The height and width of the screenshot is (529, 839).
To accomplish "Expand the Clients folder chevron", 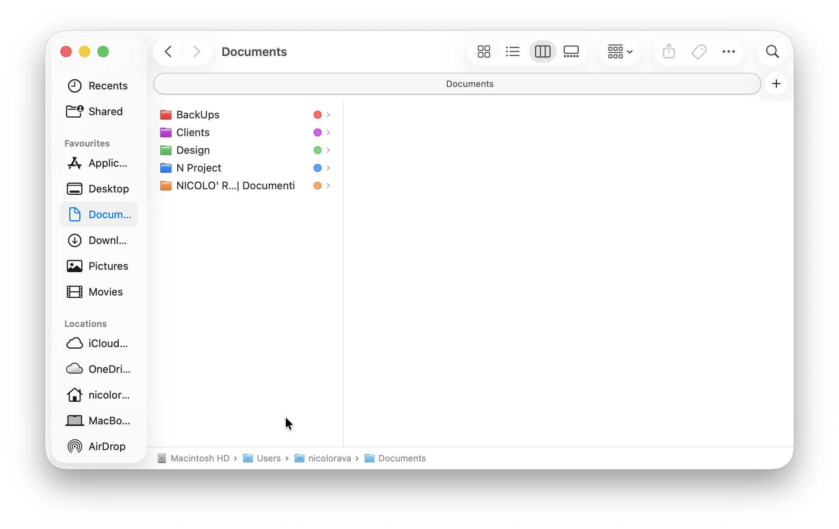I will pyautogui.click(x=329, y=132).
